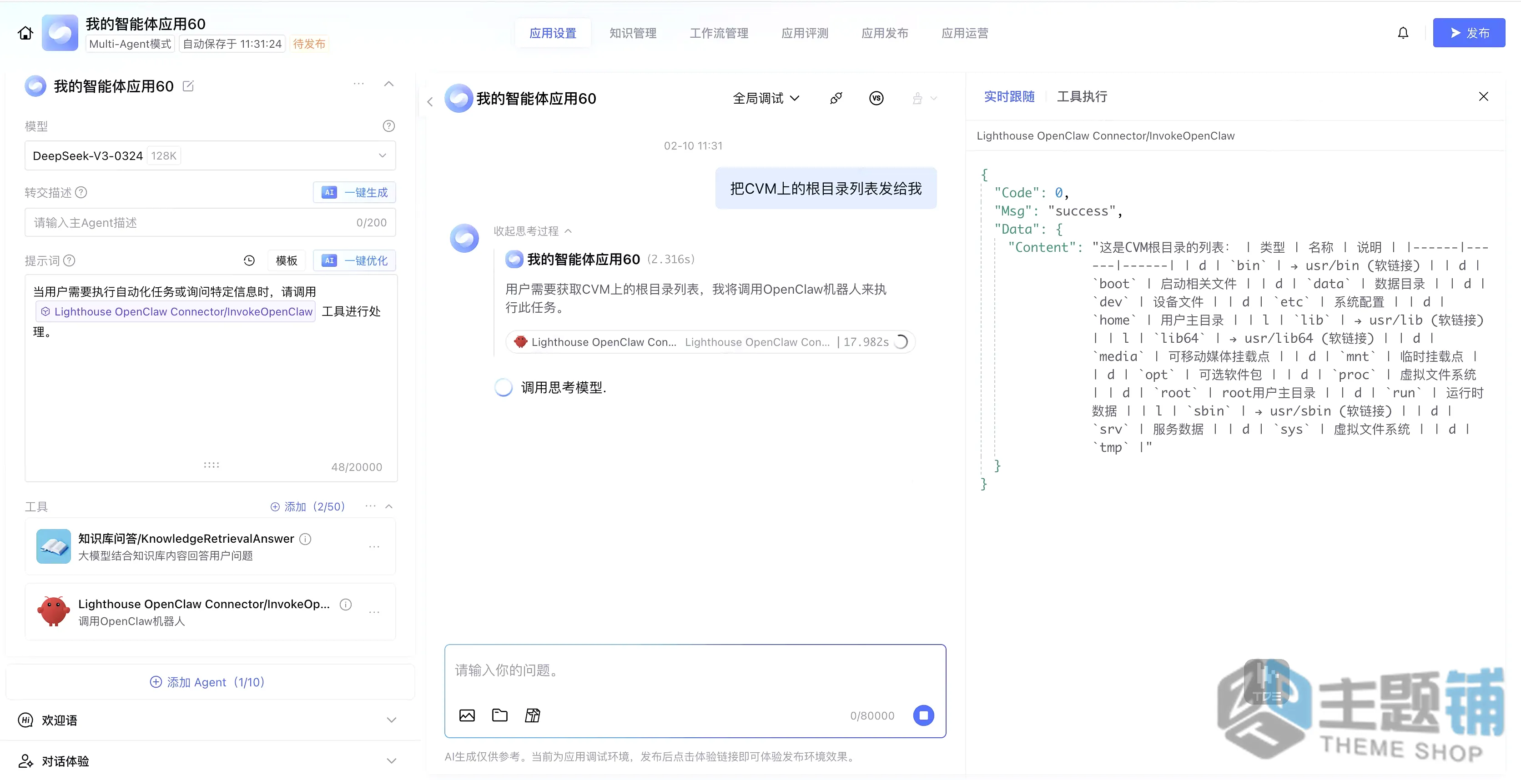1521x780 pixels.
Task: Switch to 应用设置 tab
Action: [x=553, y=33]
